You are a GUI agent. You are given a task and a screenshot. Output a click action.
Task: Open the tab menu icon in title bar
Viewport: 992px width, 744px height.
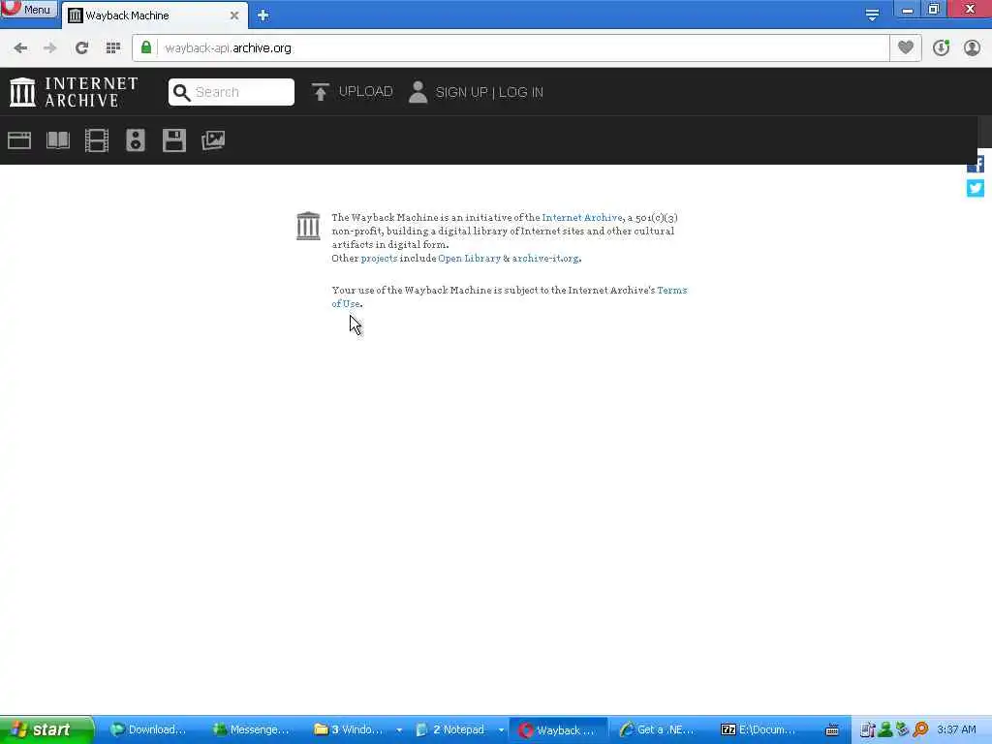pyautogui.click(x=872, y=15)
